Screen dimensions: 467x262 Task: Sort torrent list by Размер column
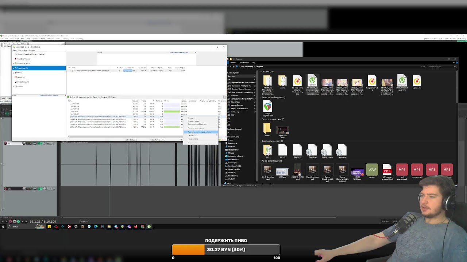120,68
